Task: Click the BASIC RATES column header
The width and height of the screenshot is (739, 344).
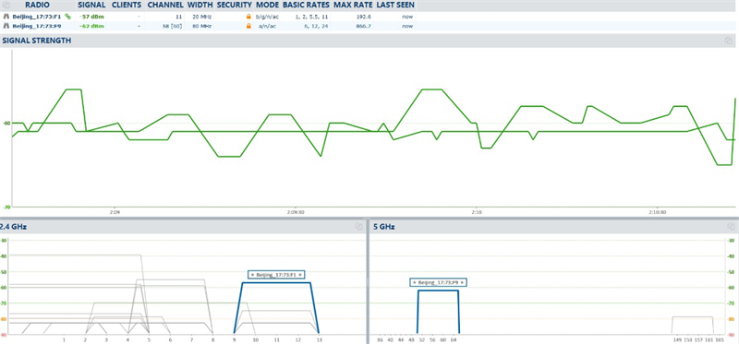Action: [x=307, y=6]
